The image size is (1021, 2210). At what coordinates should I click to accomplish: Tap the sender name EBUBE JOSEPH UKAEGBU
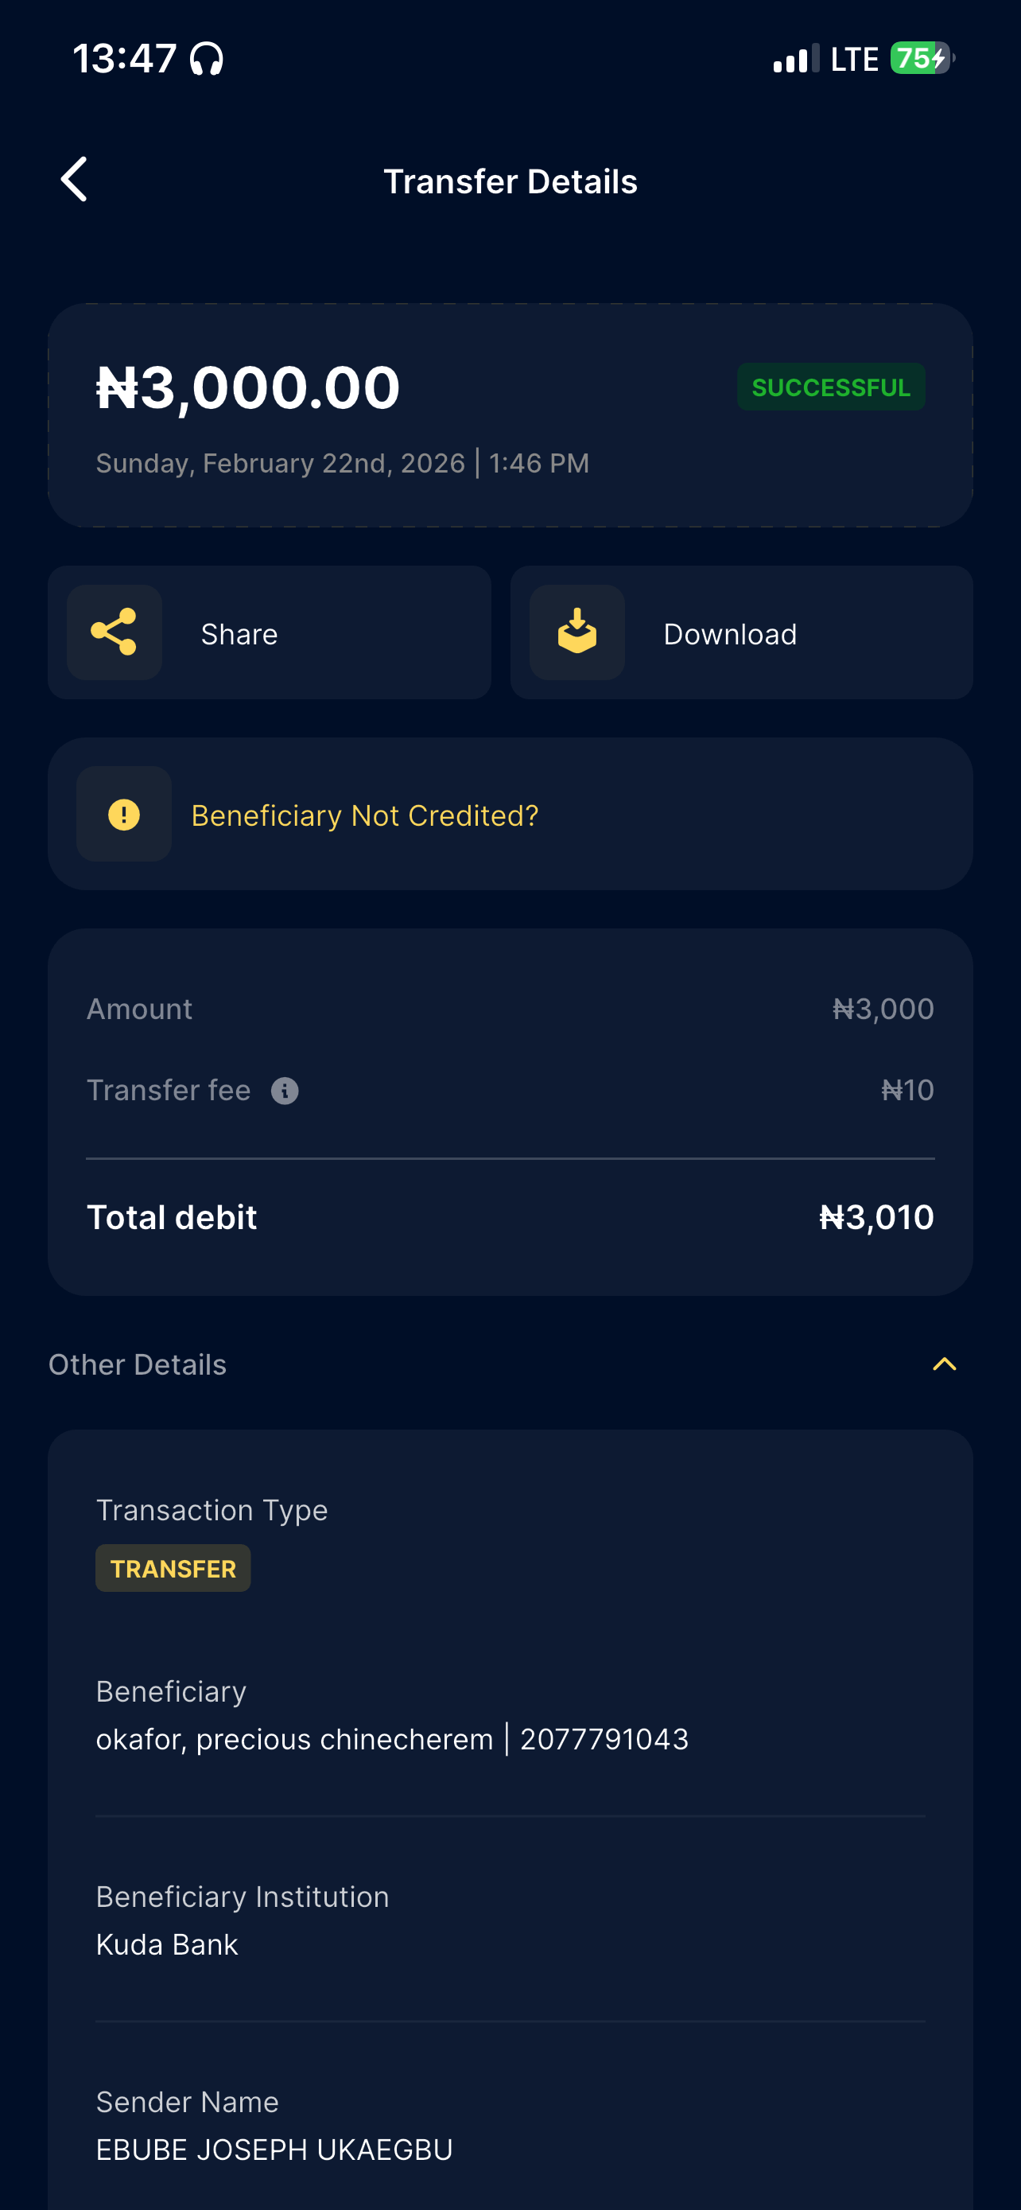point(274,2149)
